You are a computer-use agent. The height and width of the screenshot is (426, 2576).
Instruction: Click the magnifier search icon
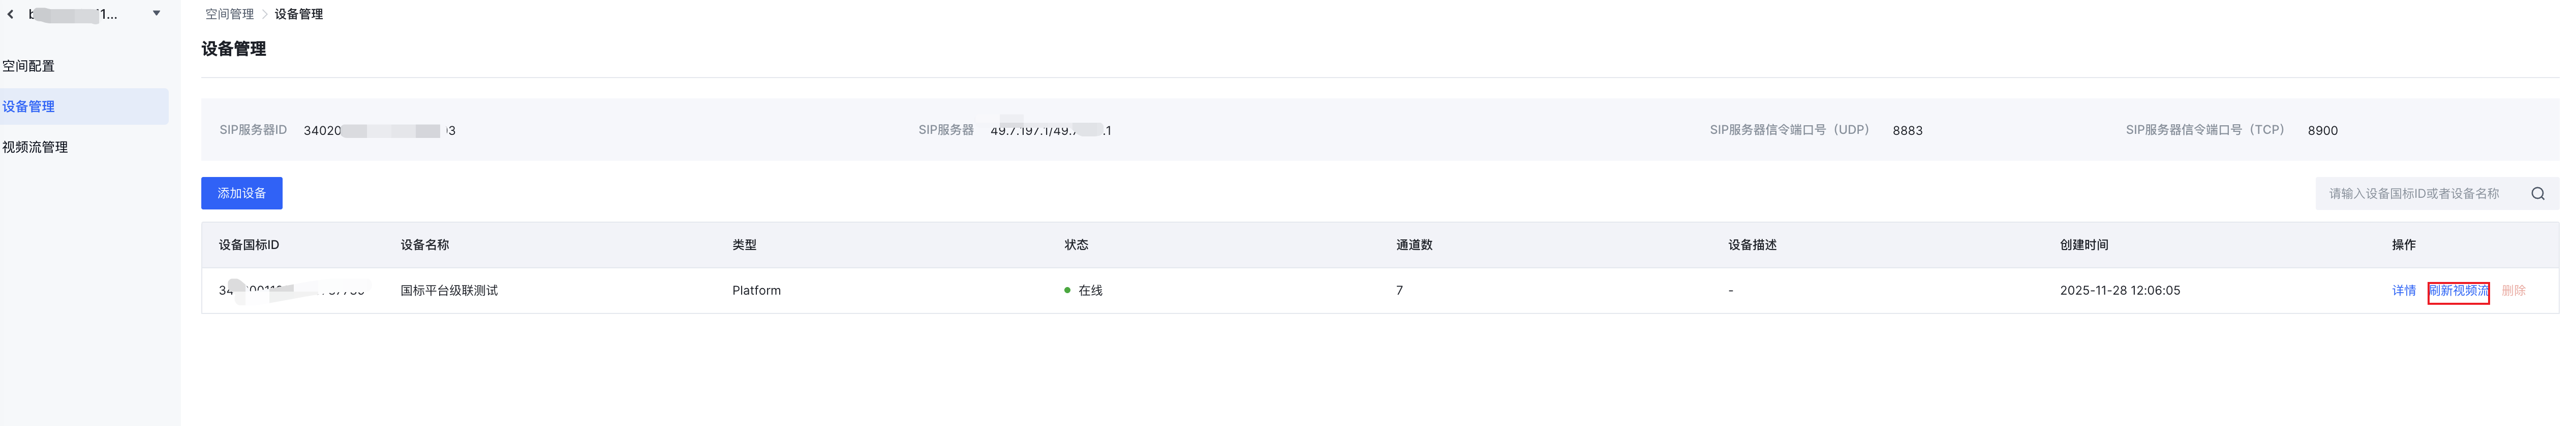click(x=2537, y=194)
